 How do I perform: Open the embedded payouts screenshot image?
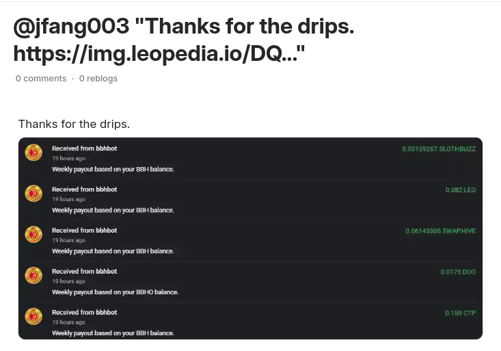250,238
